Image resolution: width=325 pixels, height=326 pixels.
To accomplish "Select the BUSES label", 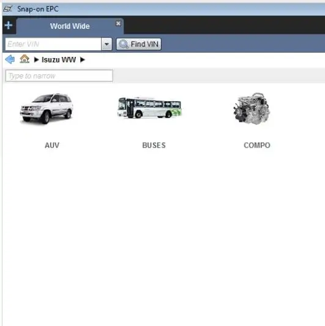I will 154,145.
